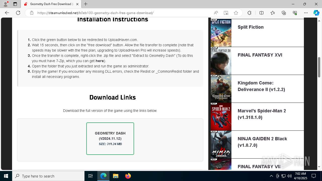Open Marvel's Spider-Man 2 link
This screenshot has width=322, height=181.
click(262, 114)
